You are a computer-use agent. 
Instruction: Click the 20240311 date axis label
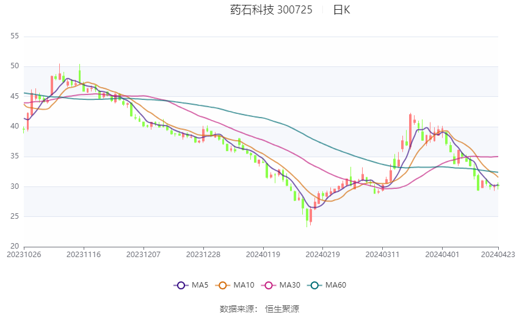382,255
